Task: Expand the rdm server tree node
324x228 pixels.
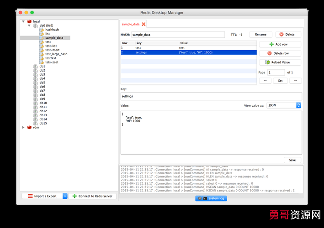Action: [23, 127]
